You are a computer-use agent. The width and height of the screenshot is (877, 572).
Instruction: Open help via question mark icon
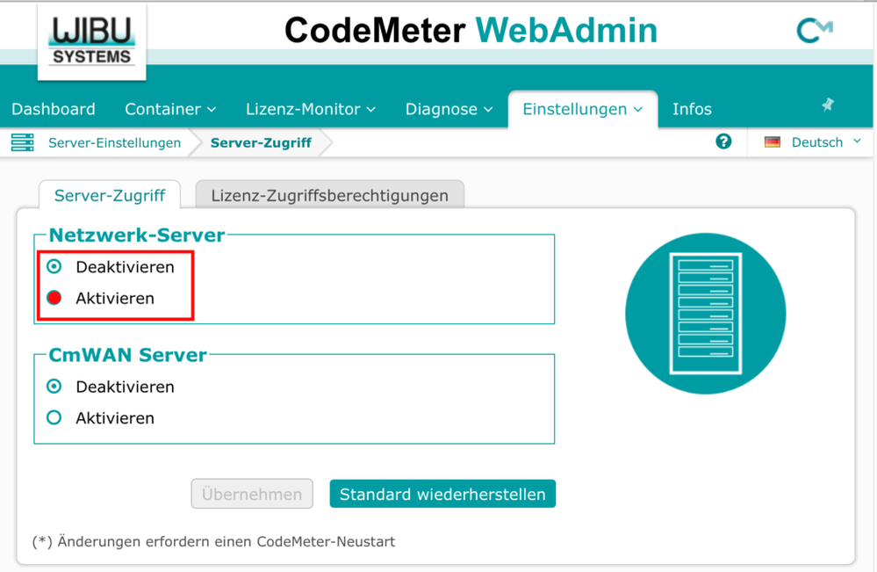[723, 141]
